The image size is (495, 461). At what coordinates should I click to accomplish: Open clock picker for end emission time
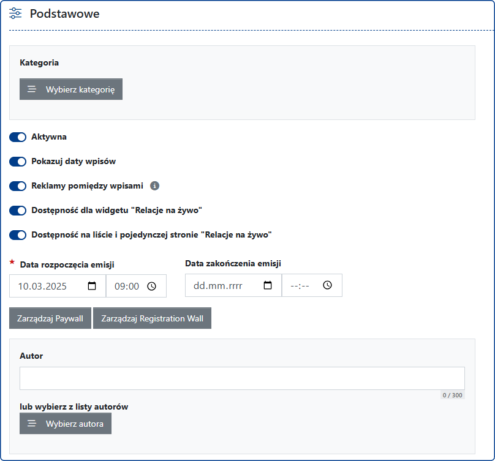tap(327, 285)
